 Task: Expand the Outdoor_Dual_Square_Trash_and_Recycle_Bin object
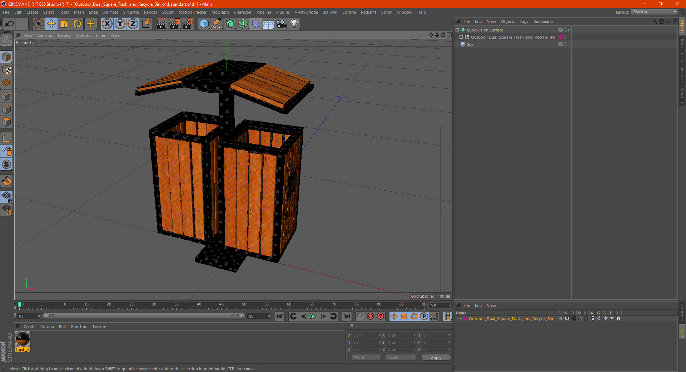pyautogui.click(x=461, y=37)
